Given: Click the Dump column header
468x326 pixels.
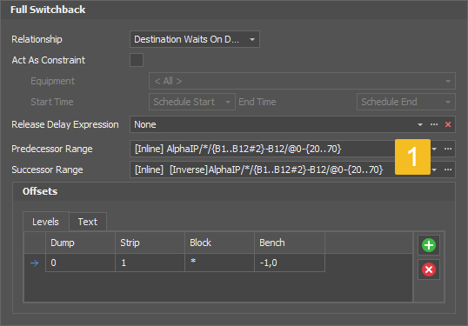Looking at the screenshot, I should coord(80,243).
